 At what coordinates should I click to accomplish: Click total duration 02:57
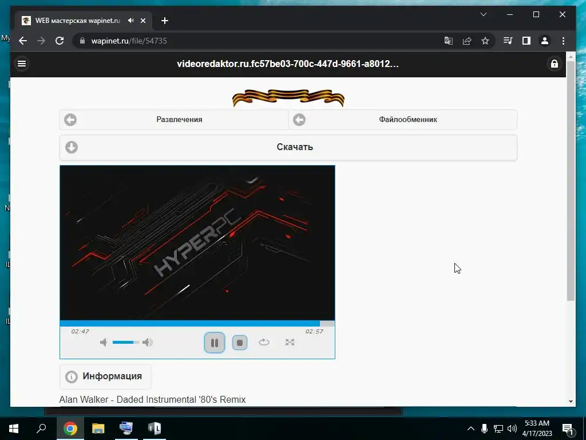point(314,331)
